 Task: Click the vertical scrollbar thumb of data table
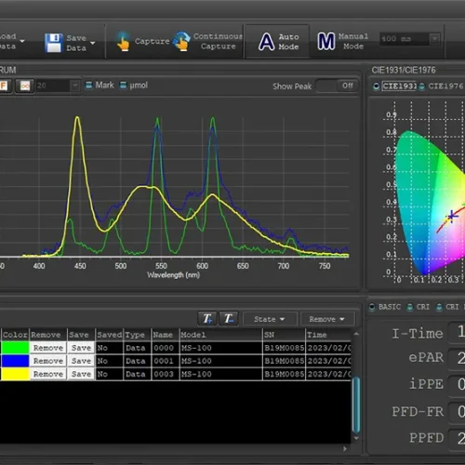pyautogui.click(x=356, y=405)
